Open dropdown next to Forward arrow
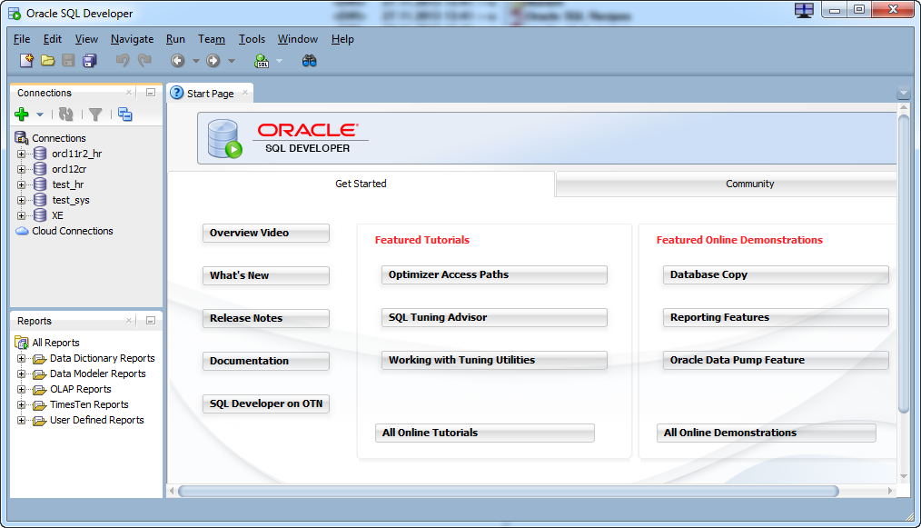 [x=232, y=61]
